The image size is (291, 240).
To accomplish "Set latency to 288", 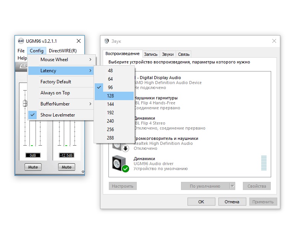I will pyautogui.click(x=114, y=138).
